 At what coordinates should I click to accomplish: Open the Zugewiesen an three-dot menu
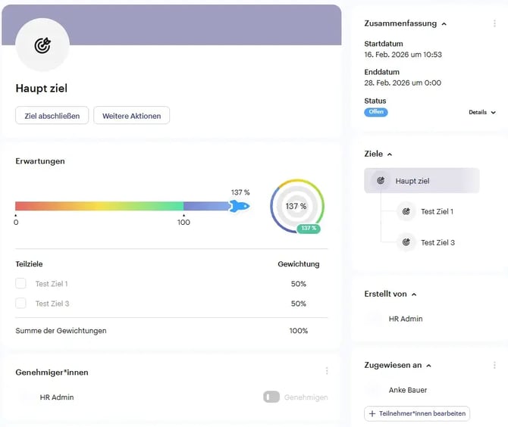pyautogui.click(x=494, y=365)
